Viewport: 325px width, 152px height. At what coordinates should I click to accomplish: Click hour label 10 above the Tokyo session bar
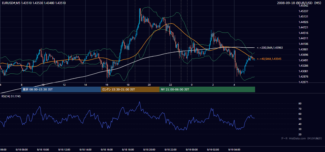tap(43, 85)
